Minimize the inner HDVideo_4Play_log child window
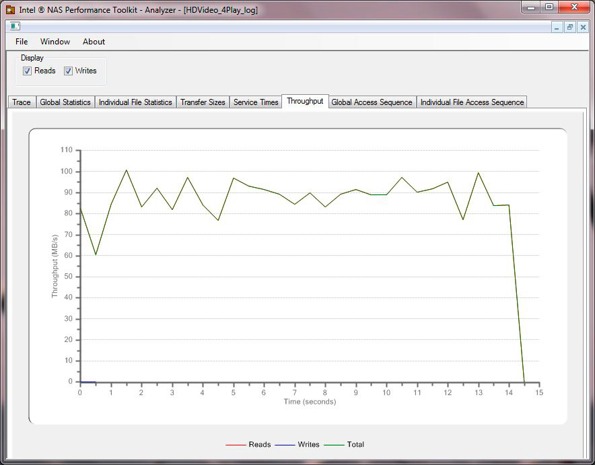 click(x=557, y=28)
